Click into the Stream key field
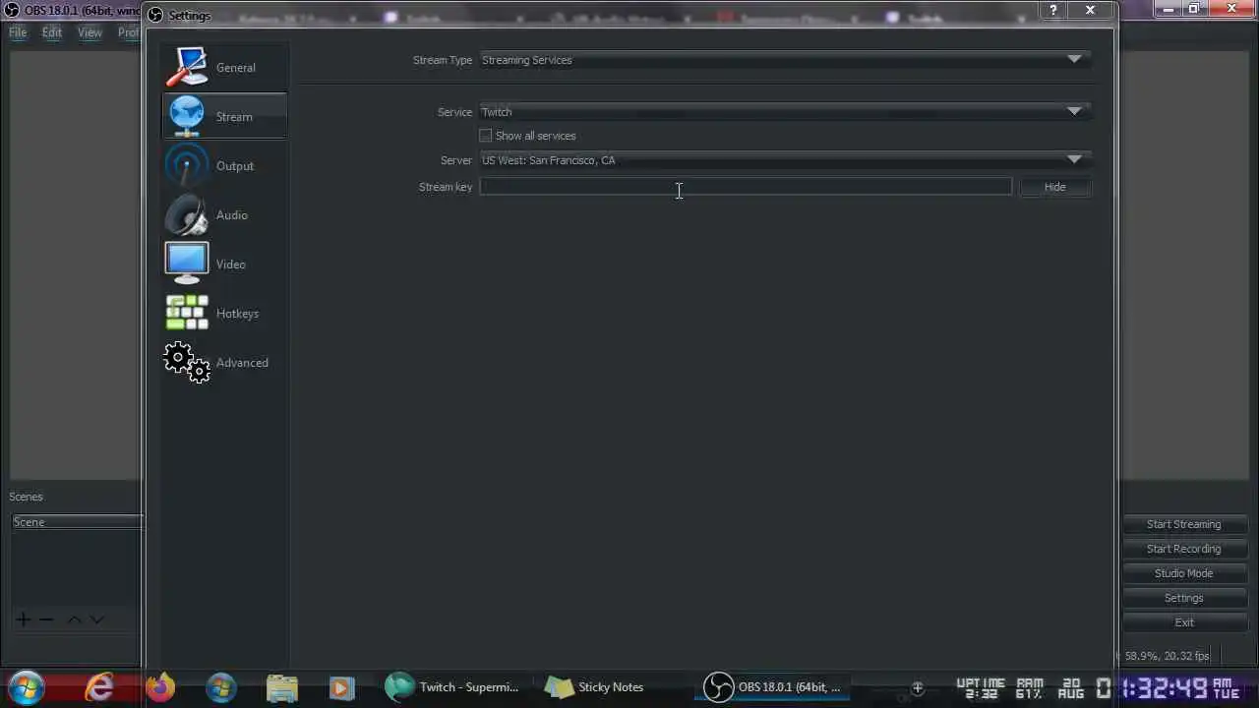This screenshot has height=708, width=1259. pos(746,187)
